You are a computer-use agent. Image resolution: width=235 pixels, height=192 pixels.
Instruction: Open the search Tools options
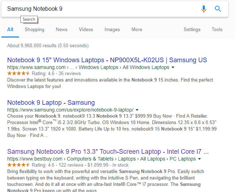coord(217,29)
